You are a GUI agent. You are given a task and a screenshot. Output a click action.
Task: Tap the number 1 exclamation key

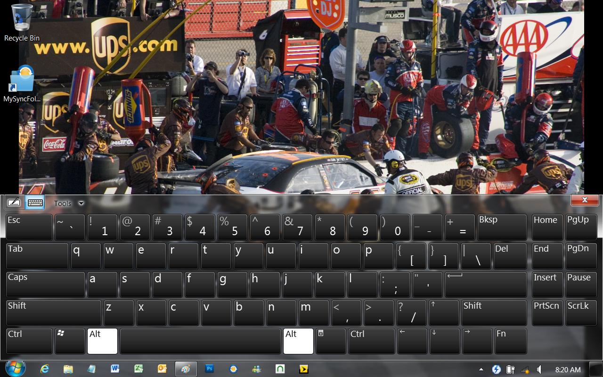102,228
